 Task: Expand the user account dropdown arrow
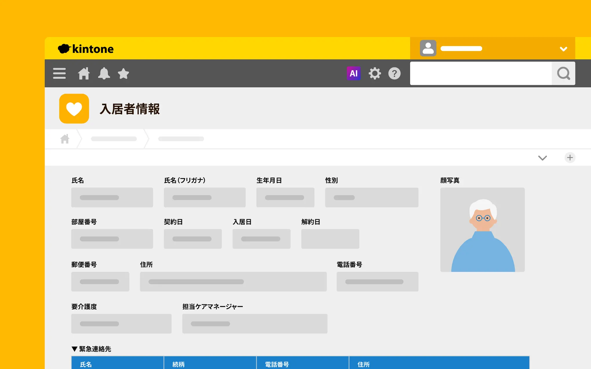point(563,49)
